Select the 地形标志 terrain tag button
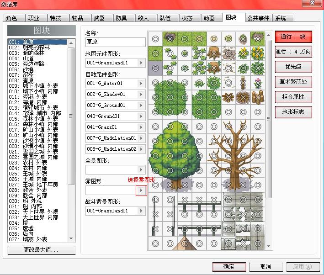Image resolution: width=324 pixels, height=275 pixels. click(293, 112)
